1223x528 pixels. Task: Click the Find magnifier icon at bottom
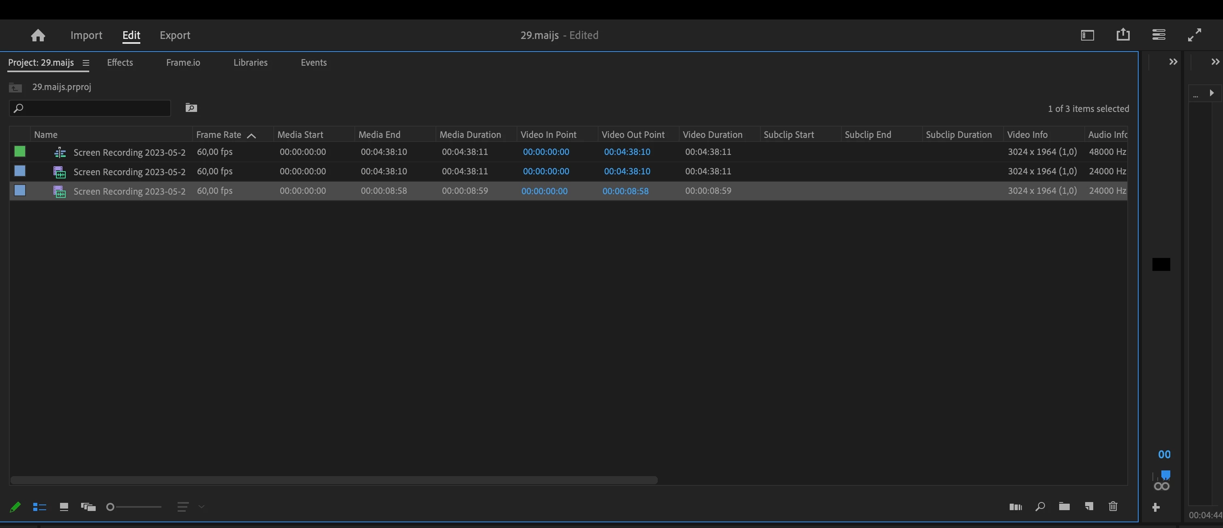(1040, 507)
